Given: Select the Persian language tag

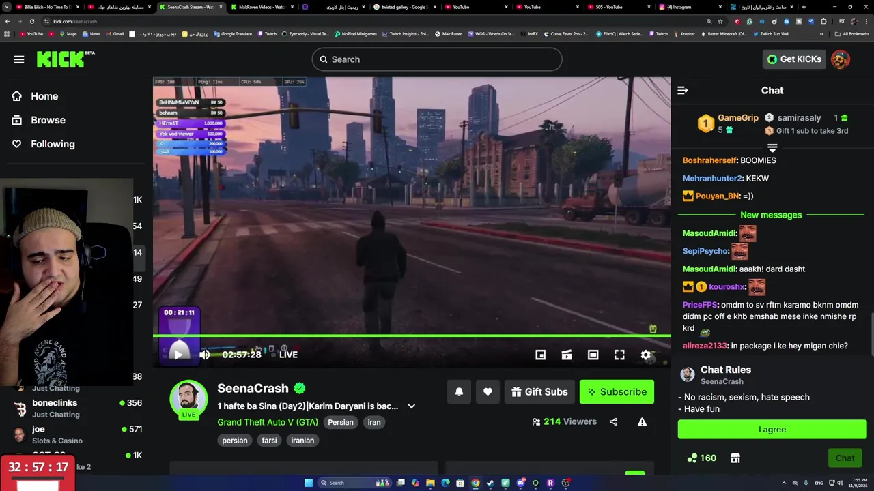Looking at the screenshot, I should click(341, 422).
